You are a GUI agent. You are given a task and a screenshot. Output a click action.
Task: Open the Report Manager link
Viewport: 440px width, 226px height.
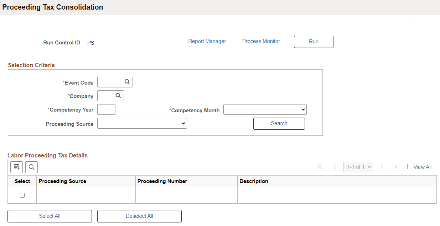[207, 41]
